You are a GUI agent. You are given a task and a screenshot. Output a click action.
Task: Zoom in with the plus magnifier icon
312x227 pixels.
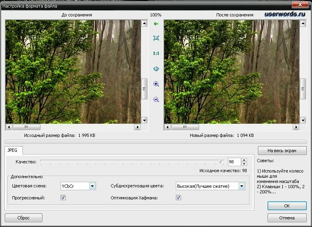(x=156, y=84)
